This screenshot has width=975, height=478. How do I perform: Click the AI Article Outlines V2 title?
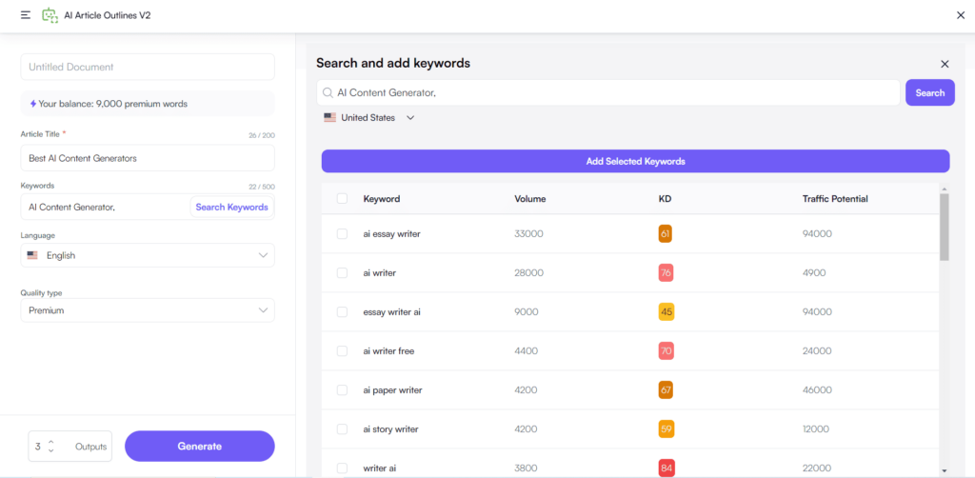108,15
